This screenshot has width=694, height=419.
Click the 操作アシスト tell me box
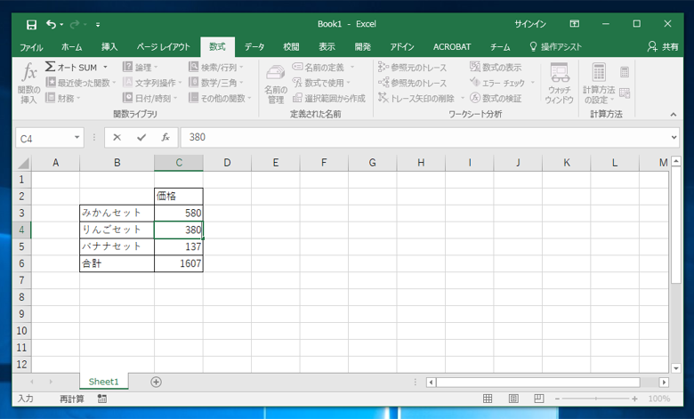555,47
